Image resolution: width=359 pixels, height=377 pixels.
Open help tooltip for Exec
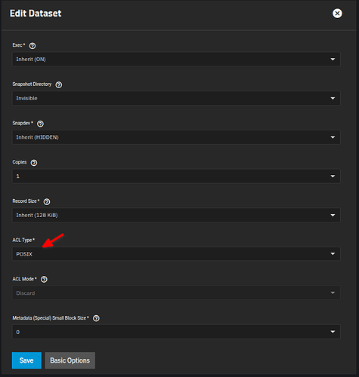(x=32, y=46)
